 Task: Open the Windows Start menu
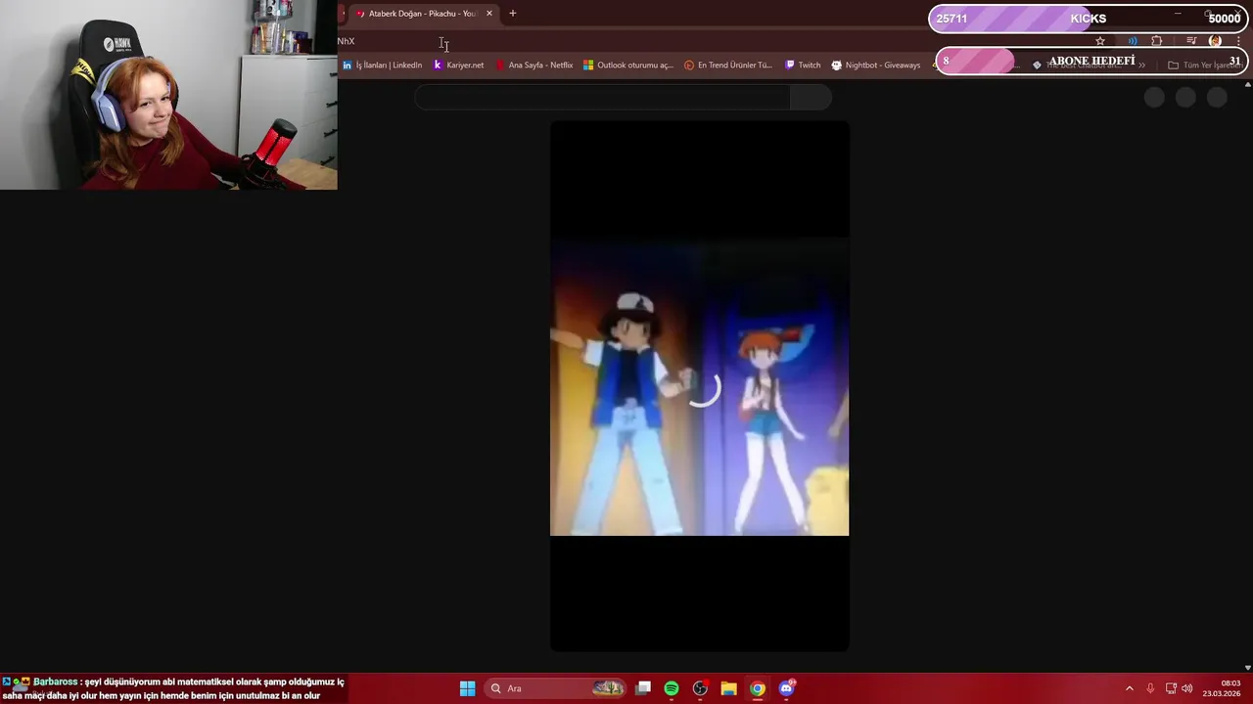pyautogui.click(x=467, y=688)
